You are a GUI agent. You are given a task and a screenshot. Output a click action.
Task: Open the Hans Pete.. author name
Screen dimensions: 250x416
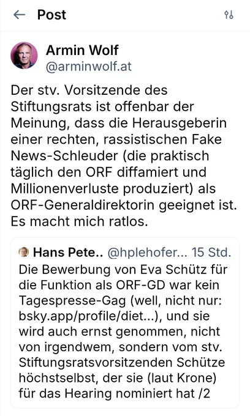[x=68, y=252]
